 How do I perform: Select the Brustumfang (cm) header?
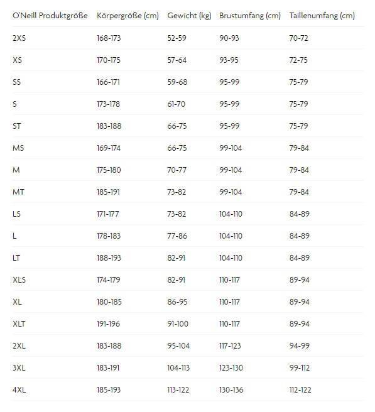point(250,16)
